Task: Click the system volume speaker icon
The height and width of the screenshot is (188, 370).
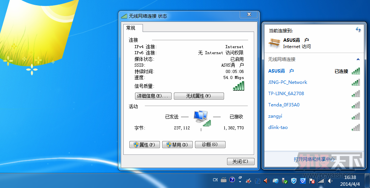Action: click(330, 181)
